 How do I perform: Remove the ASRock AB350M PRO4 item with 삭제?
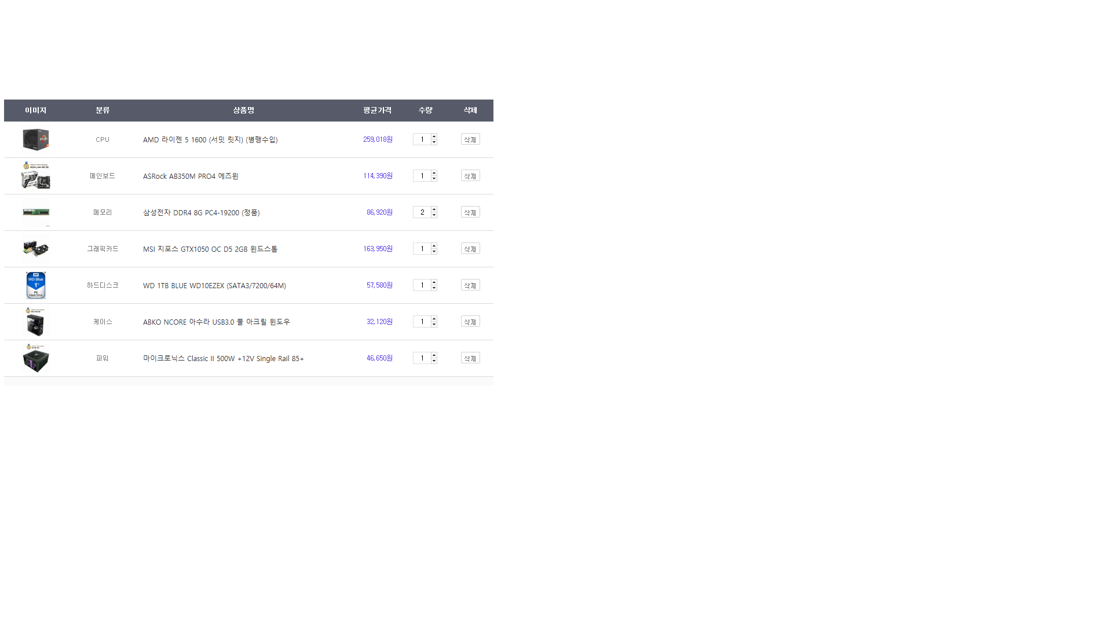click(470, 176)
